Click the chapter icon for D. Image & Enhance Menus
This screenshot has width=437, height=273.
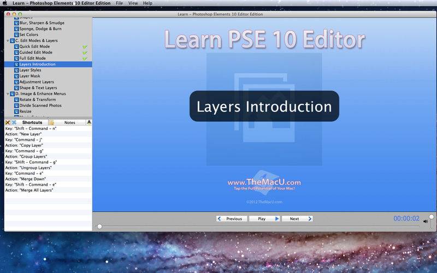tap(12, 93)
